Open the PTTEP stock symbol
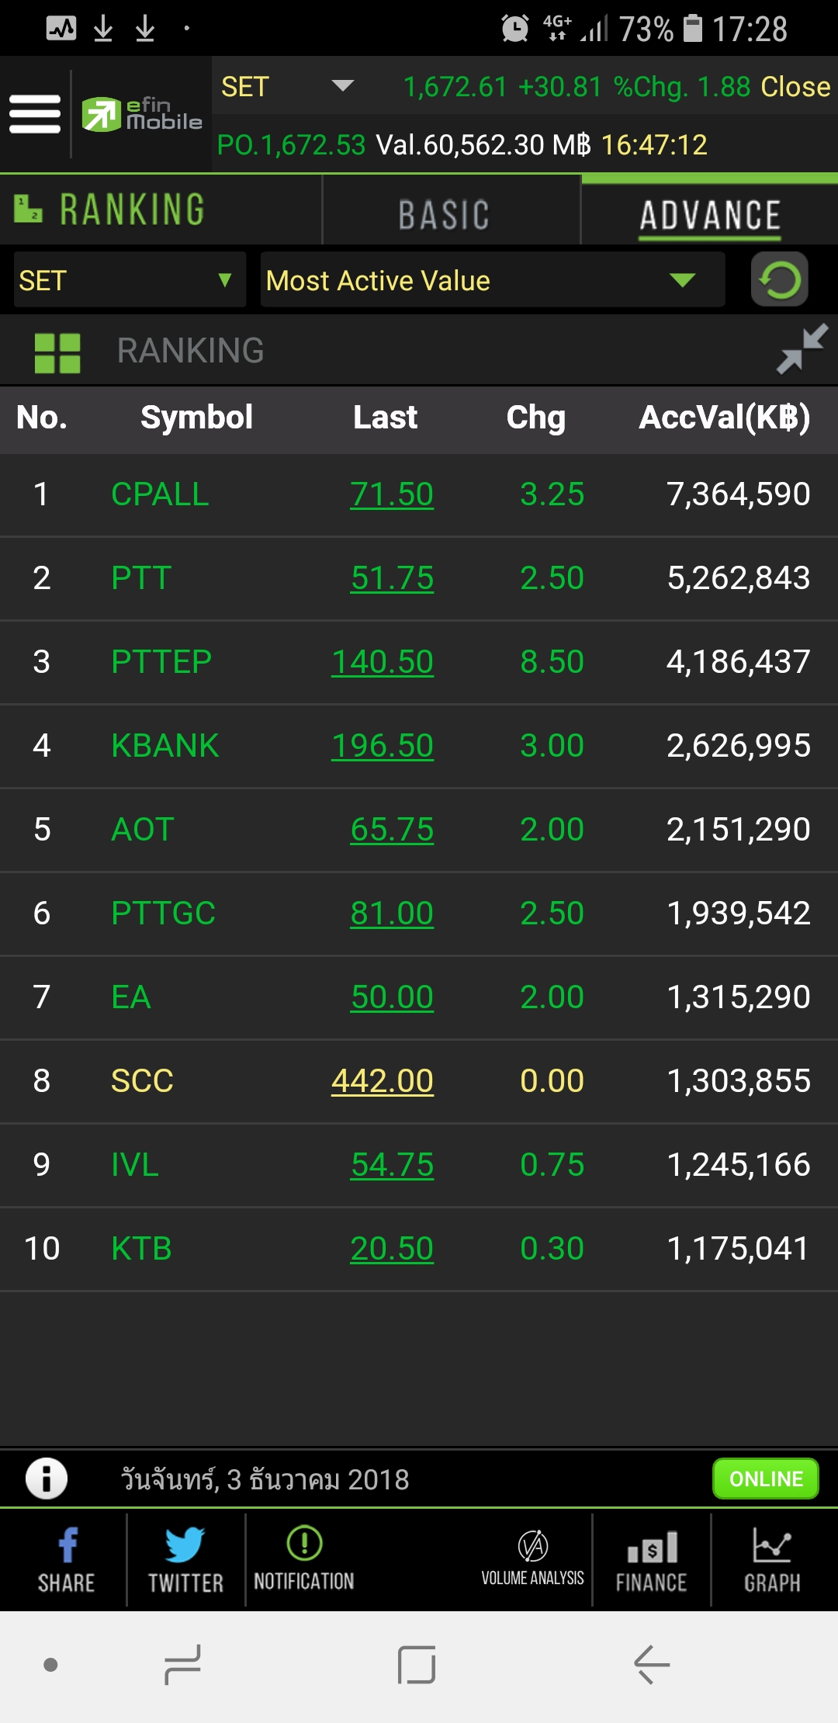The height and width of the screenshot is (1723, 838). 161,662
